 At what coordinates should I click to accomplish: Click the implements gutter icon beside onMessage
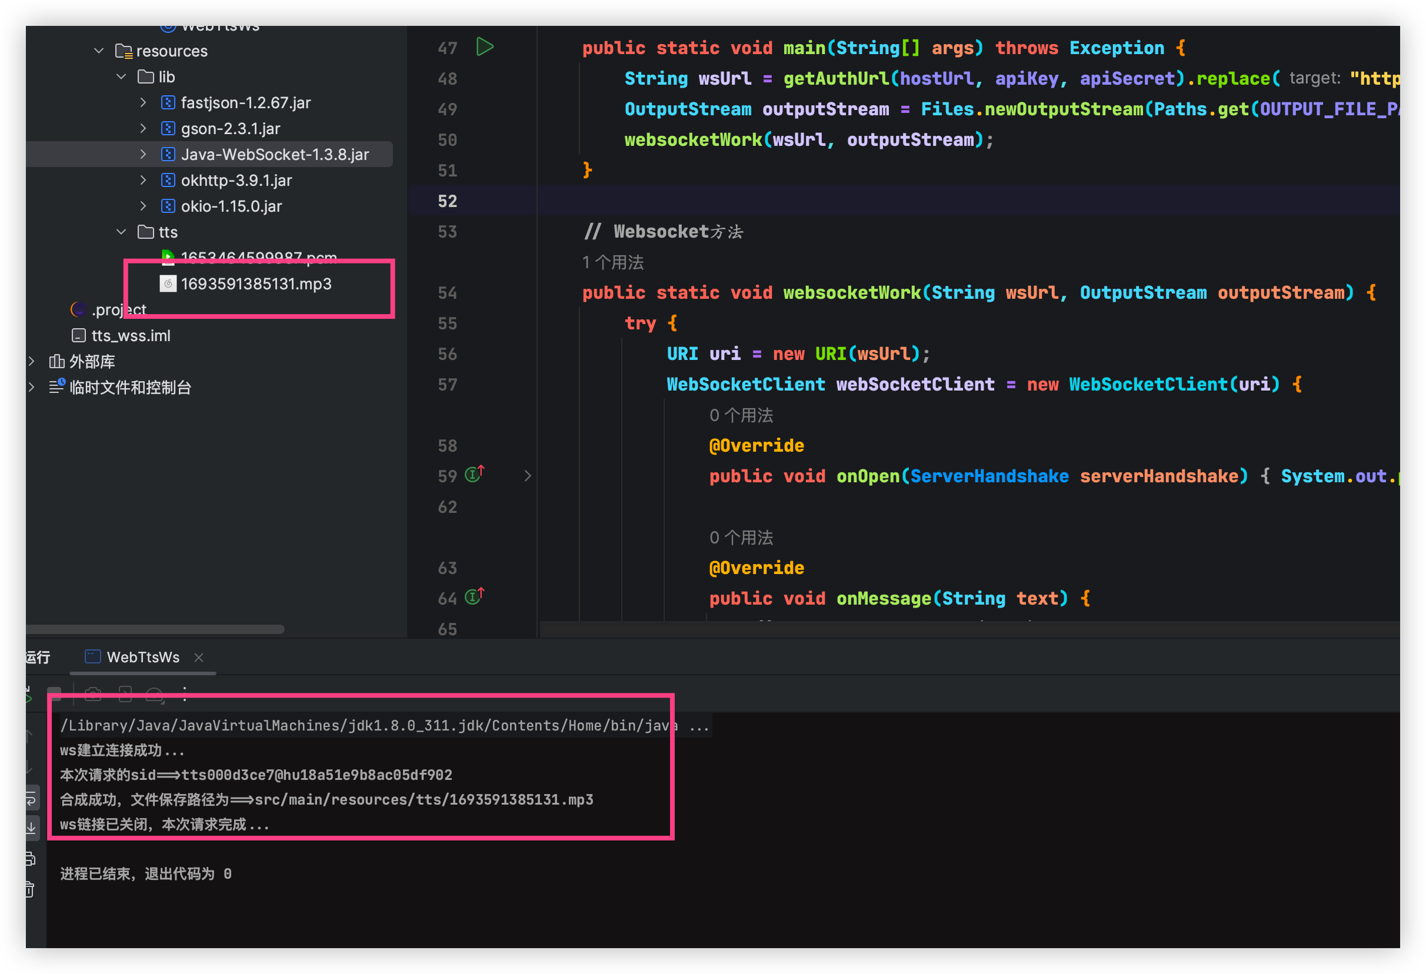coord(474,596)
